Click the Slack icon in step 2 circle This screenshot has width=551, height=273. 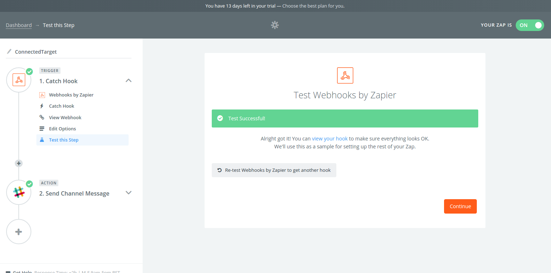coord(19,192)
